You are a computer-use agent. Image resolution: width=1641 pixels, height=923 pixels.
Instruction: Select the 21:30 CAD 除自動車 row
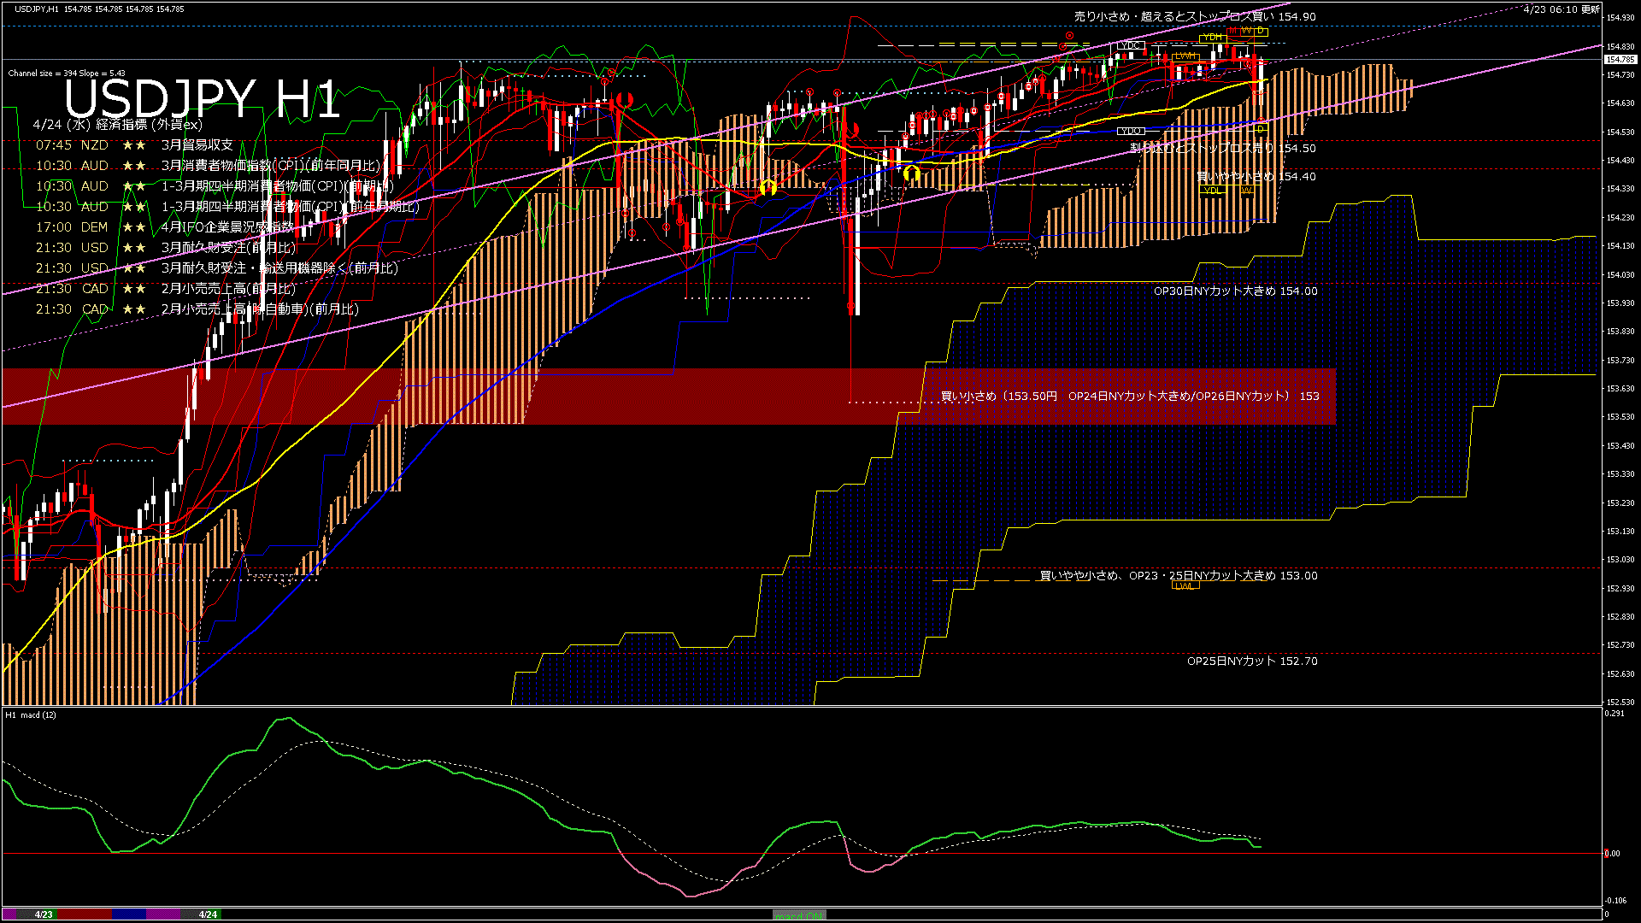197,309
